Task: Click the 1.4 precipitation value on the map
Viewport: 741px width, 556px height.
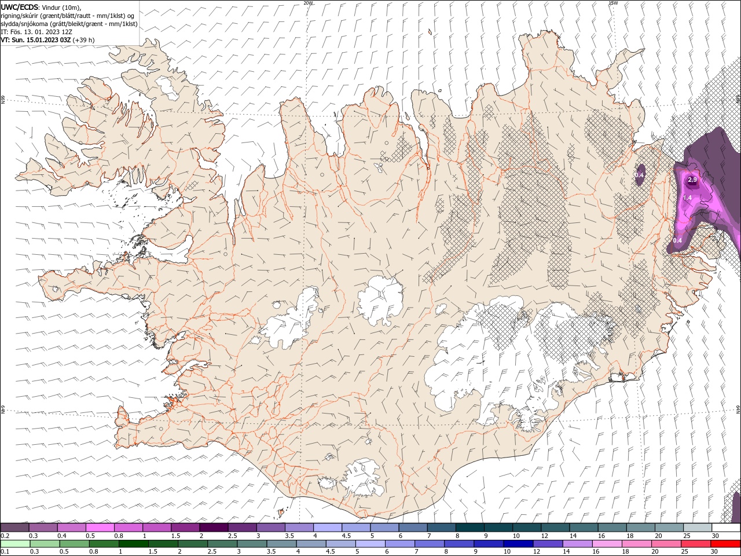Action: point(688,198)
